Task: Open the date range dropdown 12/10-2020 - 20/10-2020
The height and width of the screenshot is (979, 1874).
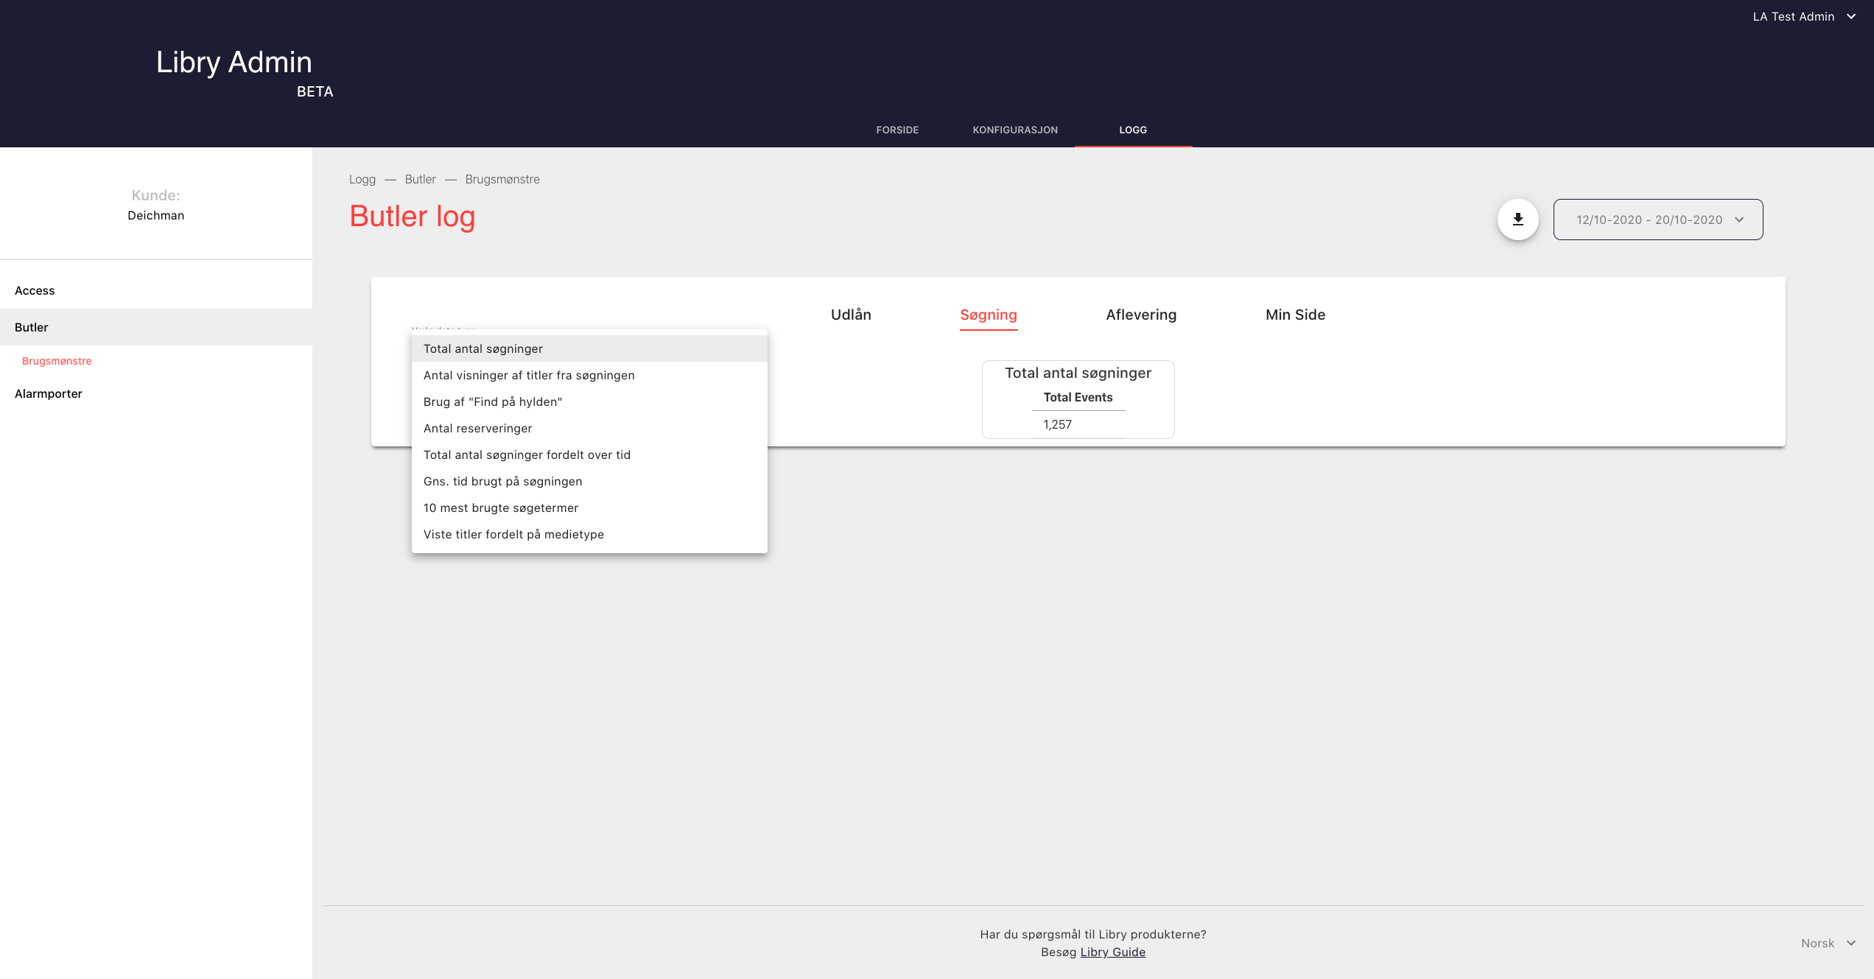Action: [1657, 220]
